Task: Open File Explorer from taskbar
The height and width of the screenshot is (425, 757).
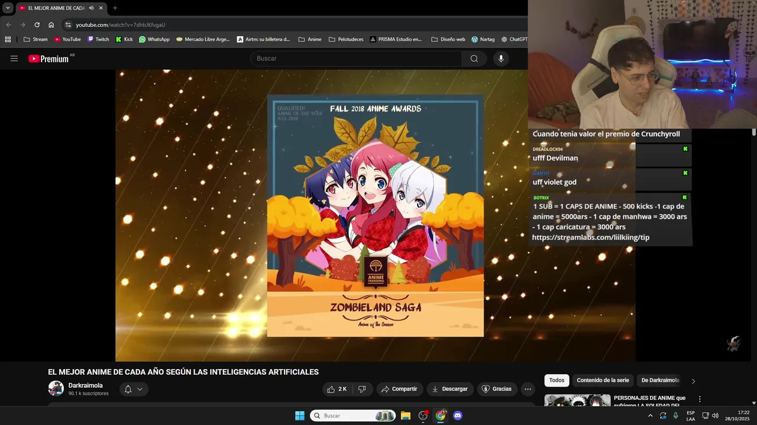Action: [x=406, y=416]
